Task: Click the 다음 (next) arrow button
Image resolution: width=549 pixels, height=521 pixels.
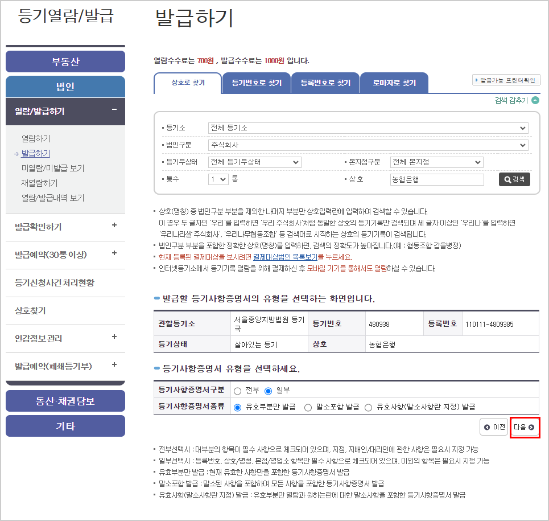Action: pos(524,426)
